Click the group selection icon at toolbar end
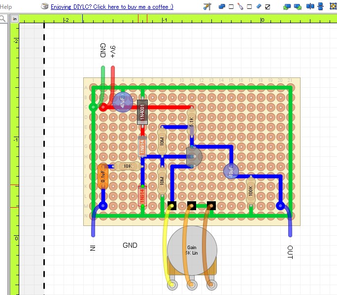 (x=333, y=6)
